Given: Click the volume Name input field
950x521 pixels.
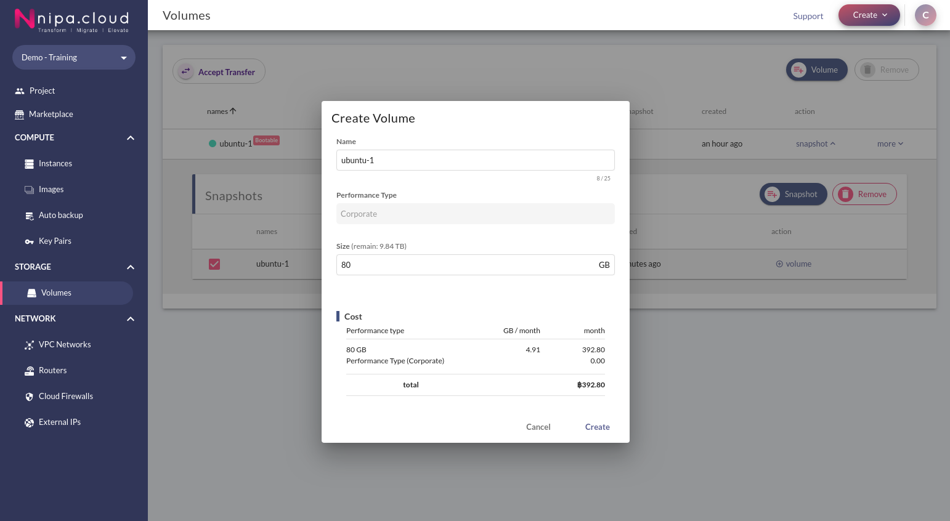Looking at the screenshot, I should pyautogui.click(x=476, y=160).
